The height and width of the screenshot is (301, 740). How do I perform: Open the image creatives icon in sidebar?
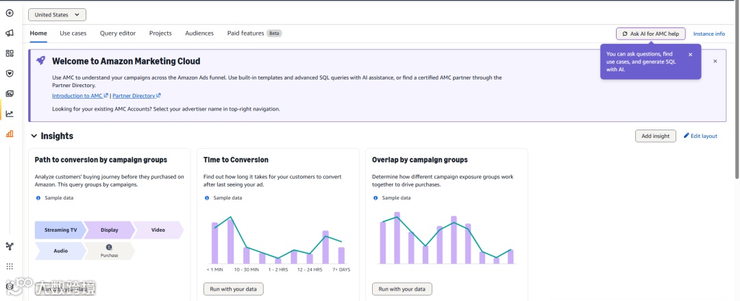click(10, 93)
